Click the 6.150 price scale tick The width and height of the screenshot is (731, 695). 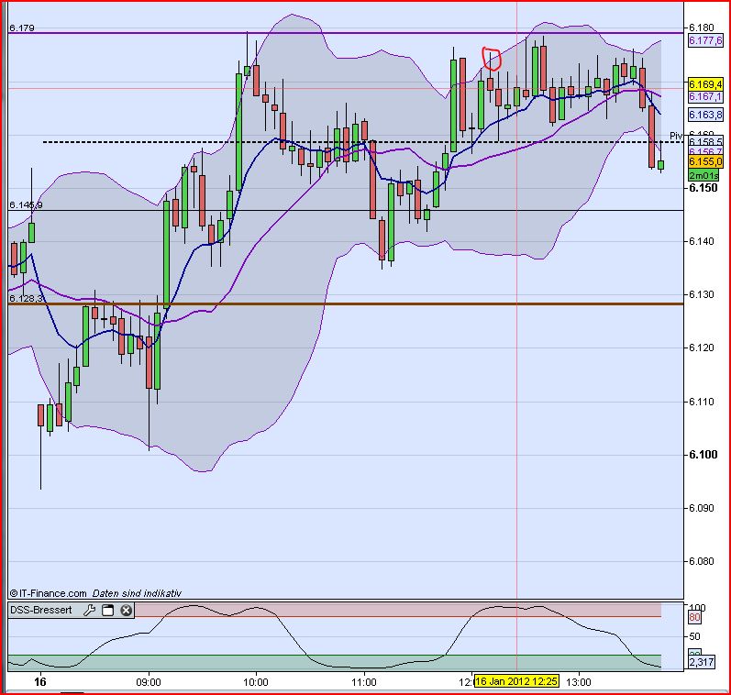point(703,188)
